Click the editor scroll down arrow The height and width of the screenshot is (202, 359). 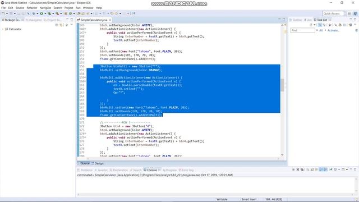tap(282, 155)
